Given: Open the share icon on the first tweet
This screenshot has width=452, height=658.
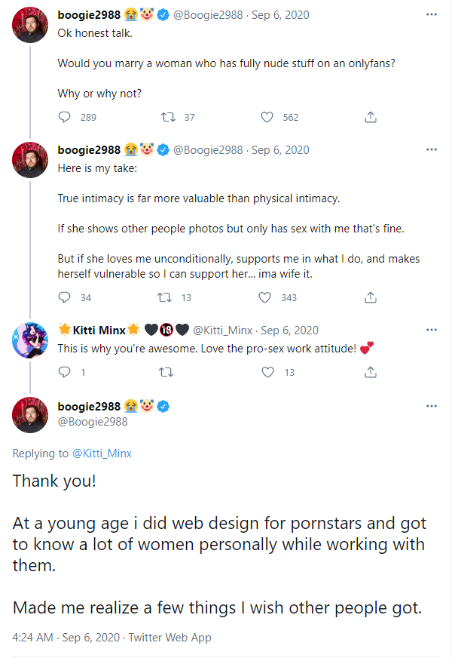Looking at the screenshot, I should (x=370, y=117).
